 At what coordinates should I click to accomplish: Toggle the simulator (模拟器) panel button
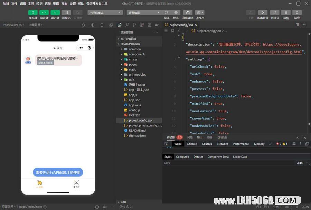click(x=33, y=12)
